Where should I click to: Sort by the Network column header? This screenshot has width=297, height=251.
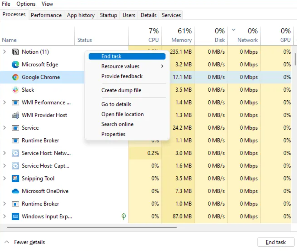244,36
